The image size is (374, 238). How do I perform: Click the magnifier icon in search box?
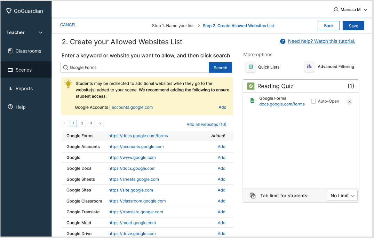(x=66, y=68)
